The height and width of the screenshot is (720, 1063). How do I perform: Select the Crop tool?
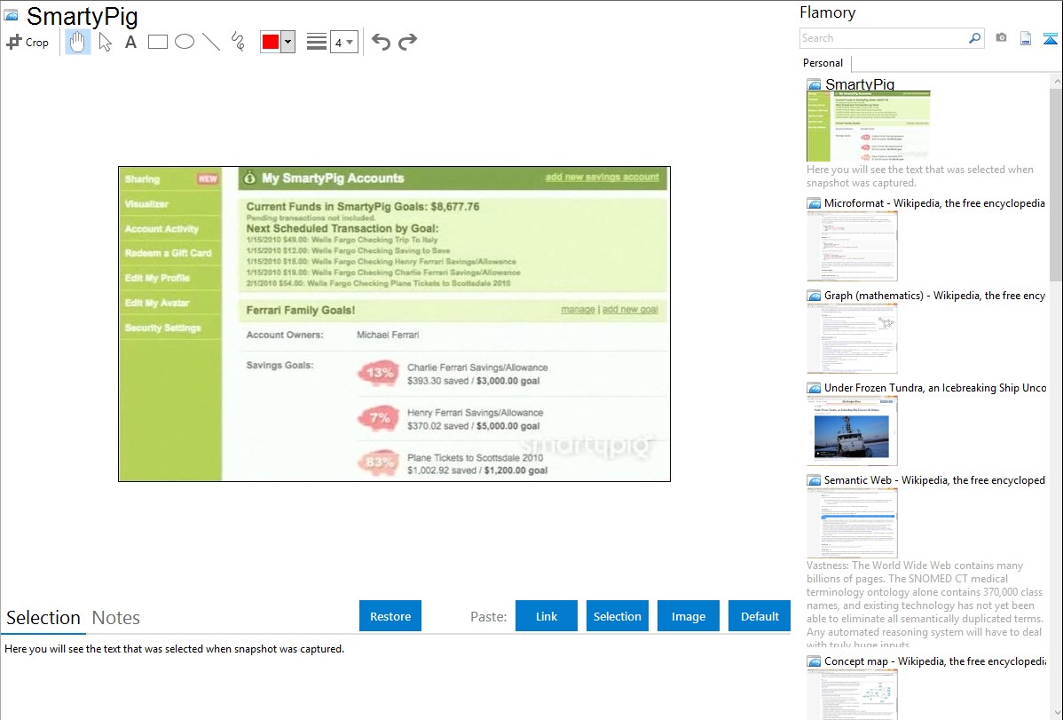coord(28,42)
